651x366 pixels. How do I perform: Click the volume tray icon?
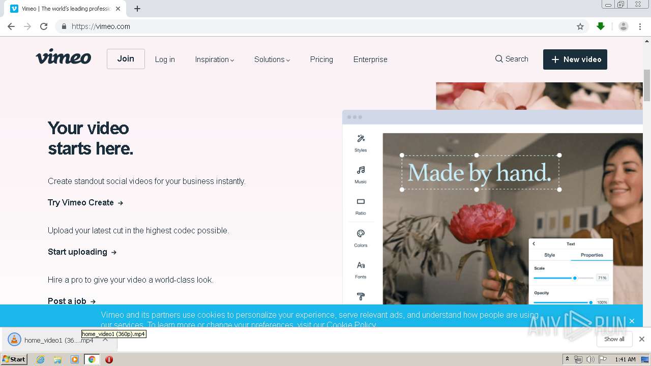point(590,359)
